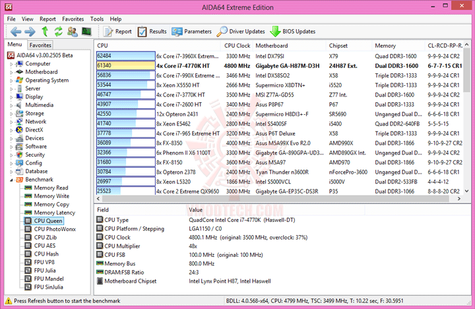Expand the Display tree node

tap(11, 97)
